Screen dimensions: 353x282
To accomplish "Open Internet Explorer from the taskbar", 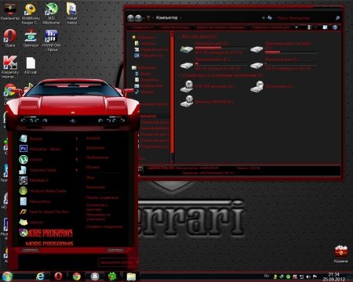I will [40, 277].
